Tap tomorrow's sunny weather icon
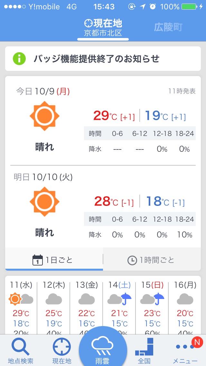The height and width of the screenshot is (366, 206). (x=44, y=201)
